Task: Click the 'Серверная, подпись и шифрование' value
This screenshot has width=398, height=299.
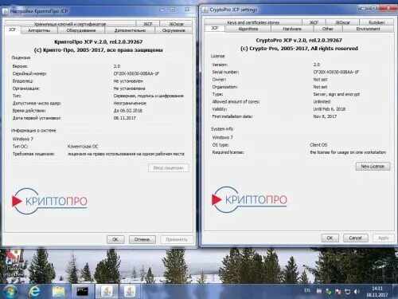Action: tap(149, 96)
